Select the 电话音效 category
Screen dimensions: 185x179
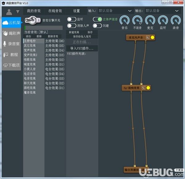34,74
